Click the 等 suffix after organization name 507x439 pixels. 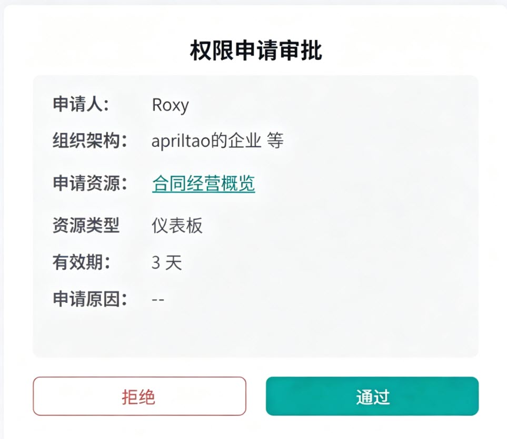click(x=275, y=141)
